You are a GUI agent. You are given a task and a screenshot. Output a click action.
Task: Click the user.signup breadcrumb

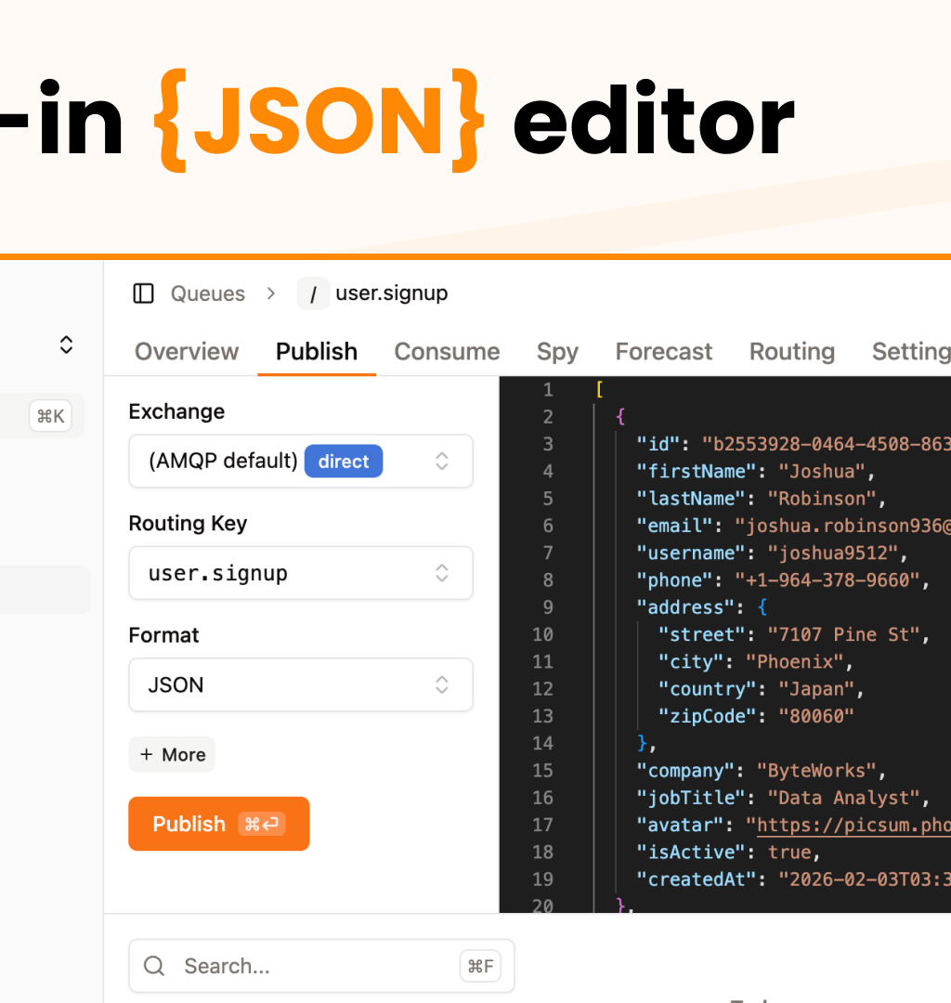[x=391, y=293]
